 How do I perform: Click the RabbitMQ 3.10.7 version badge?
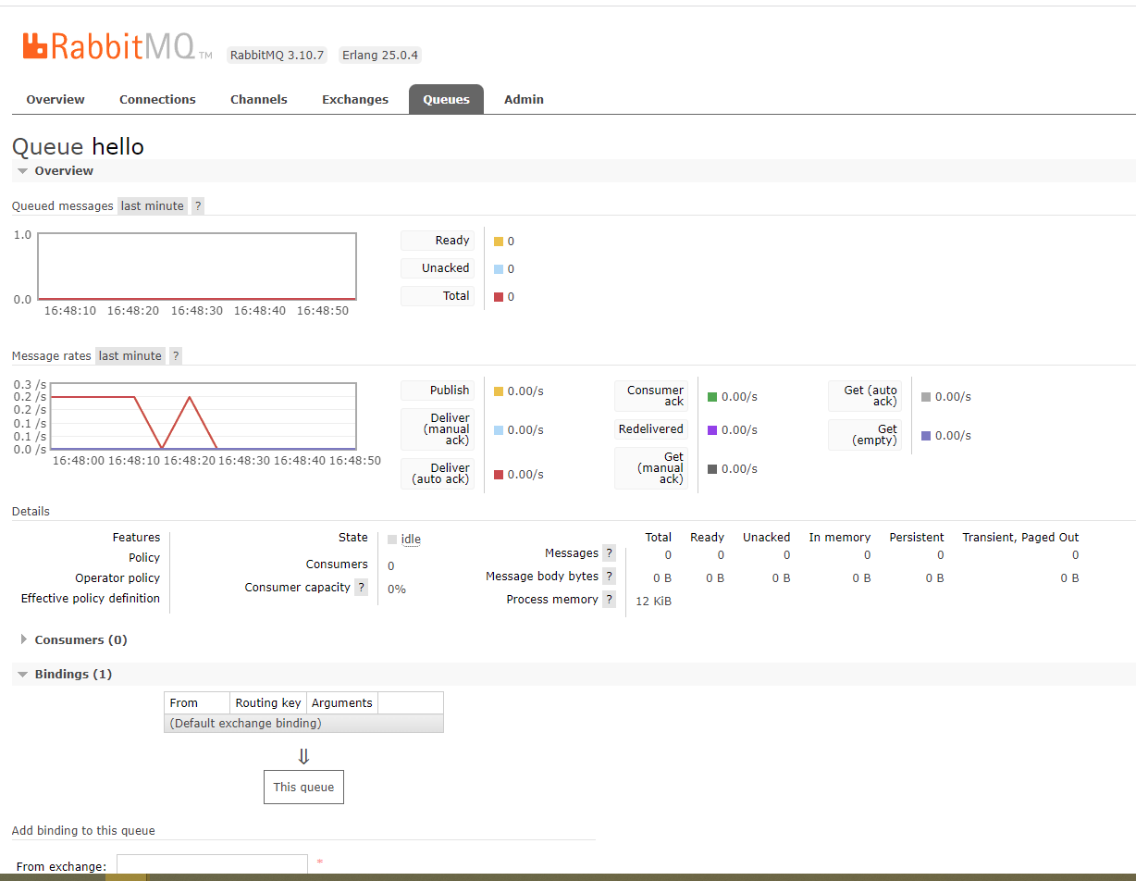(x=278, y=55)
